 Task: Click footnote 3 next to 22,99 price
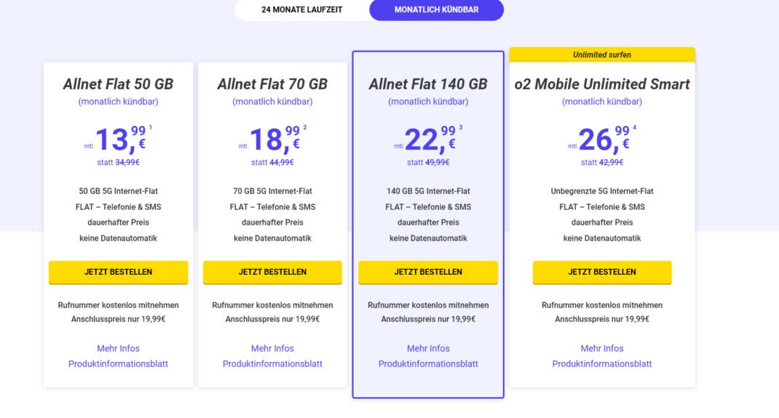click(461, 128)
